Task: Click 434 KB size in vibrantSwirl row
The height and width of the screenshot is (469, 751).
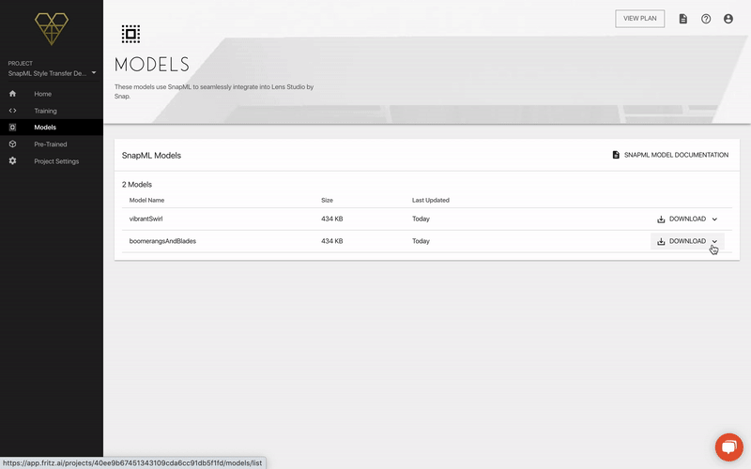Action: coord(332,219)
